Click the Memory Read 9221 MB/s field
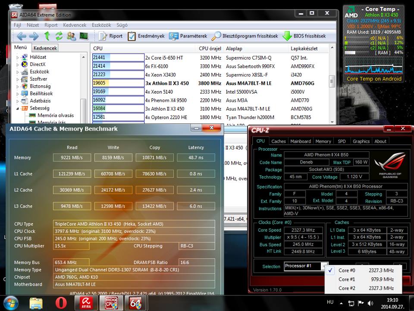Screen dimensions: 414x311 coord(72,157)
